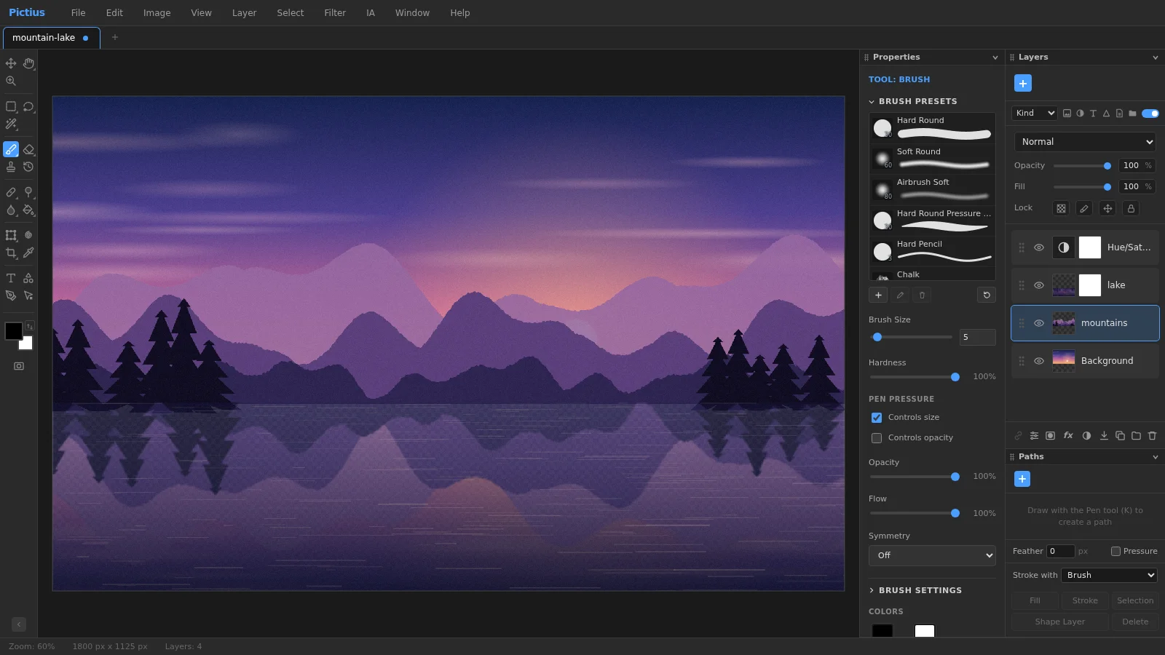
Task: Select the Clone Stamp tool
Action: 11,167
